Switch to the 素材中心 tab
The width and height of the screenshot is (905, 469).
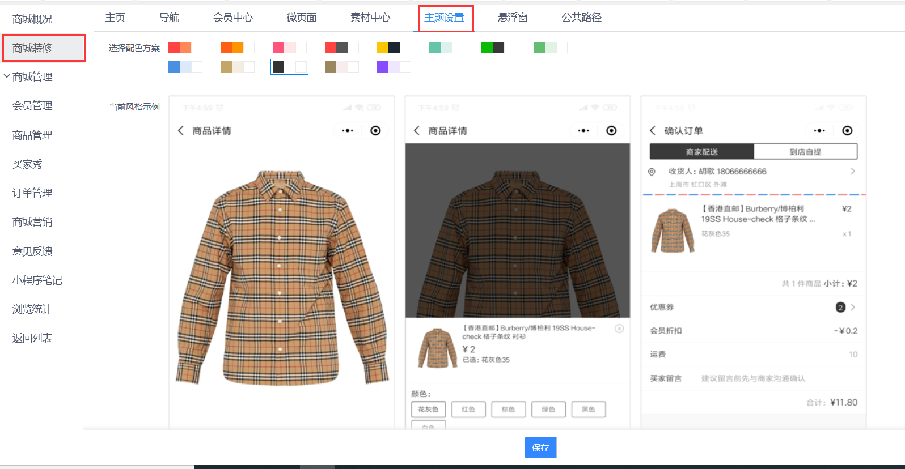click(370, 18)
